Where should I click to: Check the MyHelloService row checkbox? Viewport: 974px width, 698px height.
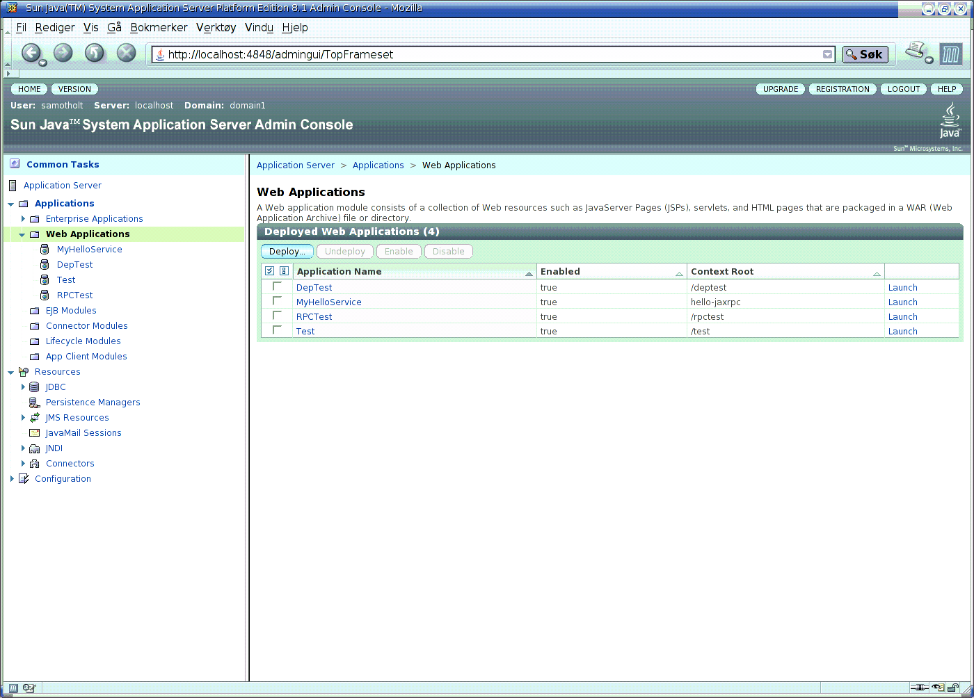click(x=277, y=301)
